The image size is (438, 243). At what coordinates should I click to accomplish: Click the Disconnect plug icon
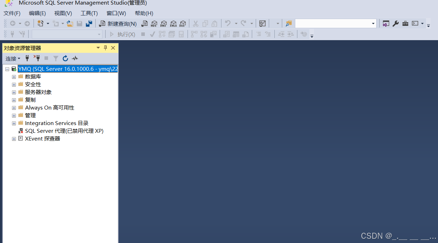coord(37,58)
